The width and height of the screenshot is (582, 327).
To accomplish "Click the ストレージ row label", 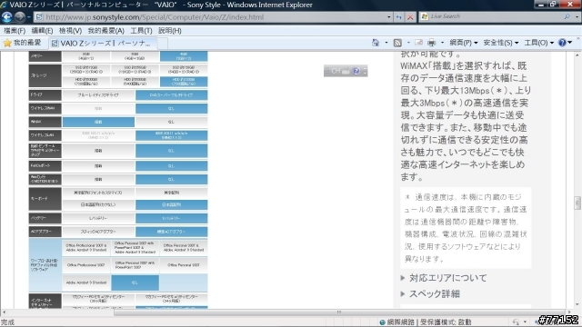I will [x=45, y=75].
